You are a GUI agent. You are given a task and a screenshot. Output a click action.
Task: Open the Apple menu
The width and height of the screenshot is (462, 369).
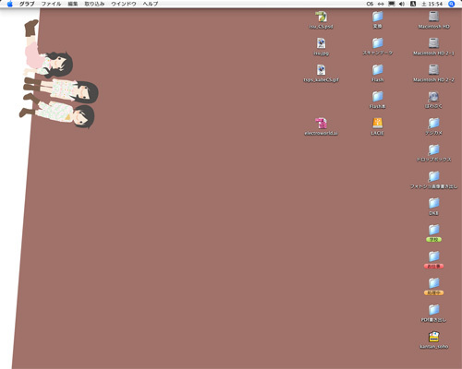coord(10,4)
